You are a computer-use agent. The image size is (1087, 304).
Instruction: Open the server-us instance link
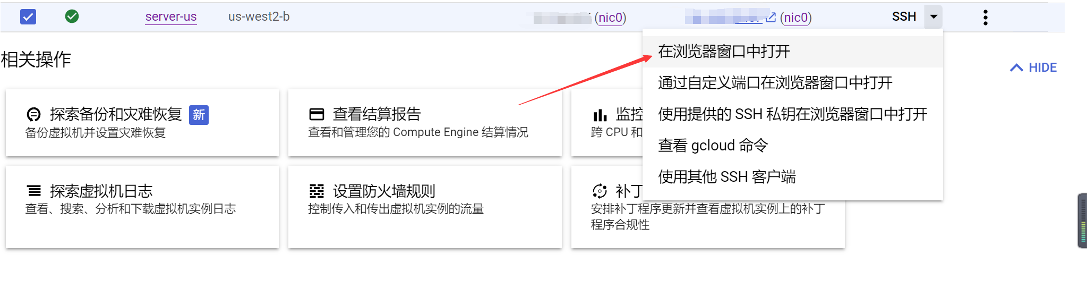point(171,16)
